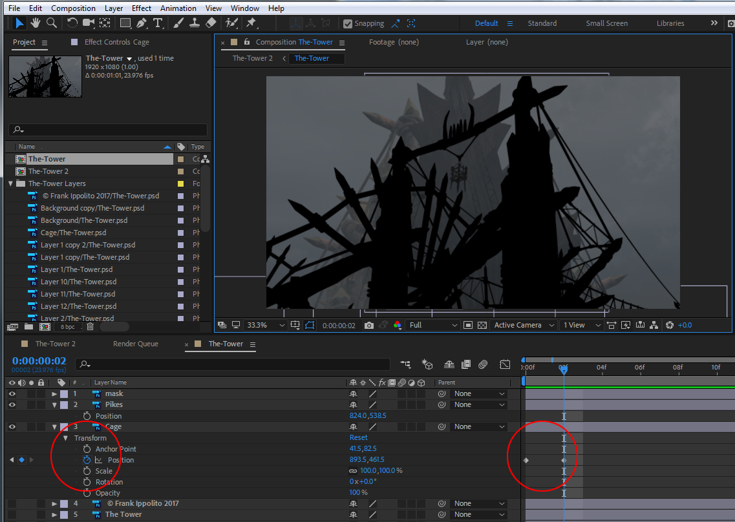The width and height of the screenshot is (735, 522).
Task: Toggle Position stopwatch for Cage layer
Action: [x=87, y=460]
